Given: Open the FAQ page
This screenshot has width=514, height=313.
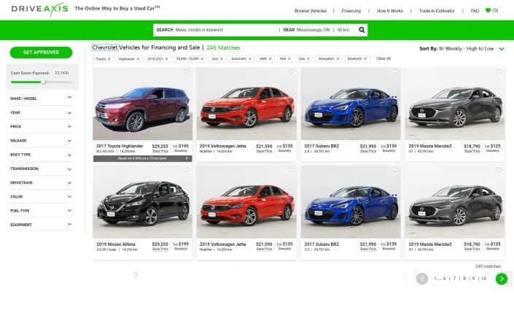Looking at the screenshot, I should (475, 11).
